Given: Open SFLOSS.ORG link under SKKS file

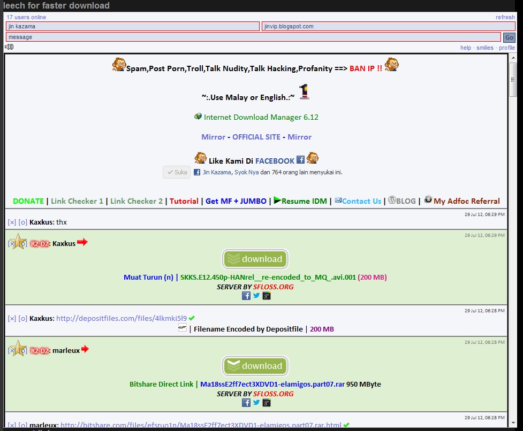Looking at the screenshot, I should tap(273, 287).
